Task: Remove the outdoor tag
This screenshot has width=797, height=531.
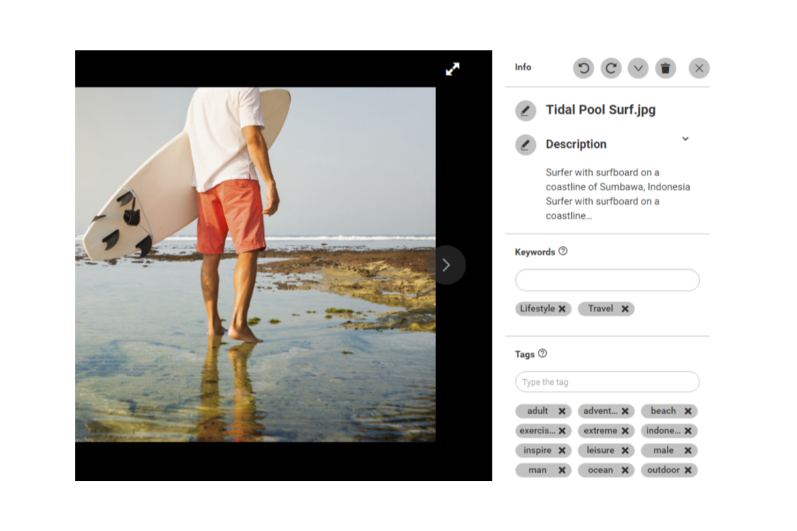Action: click(688, 470)
